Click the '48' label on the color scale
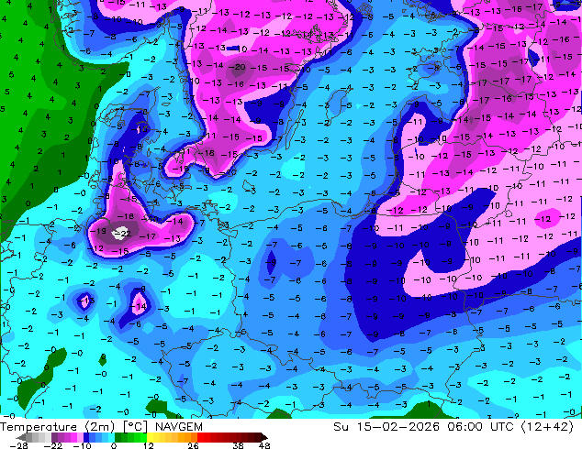Screen dimensions: 582x449 point(264,445)
